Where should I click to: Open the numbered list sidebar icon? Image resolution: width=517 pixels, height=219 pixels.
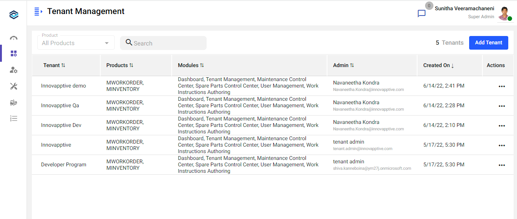point(13,118)
